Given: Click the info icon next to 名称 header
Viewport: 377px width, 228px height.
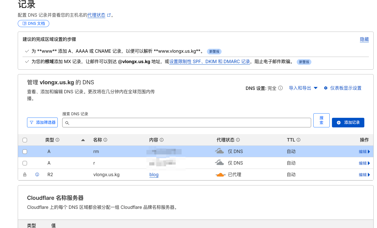Looking at the screenshot, I should tap(105, 140).
